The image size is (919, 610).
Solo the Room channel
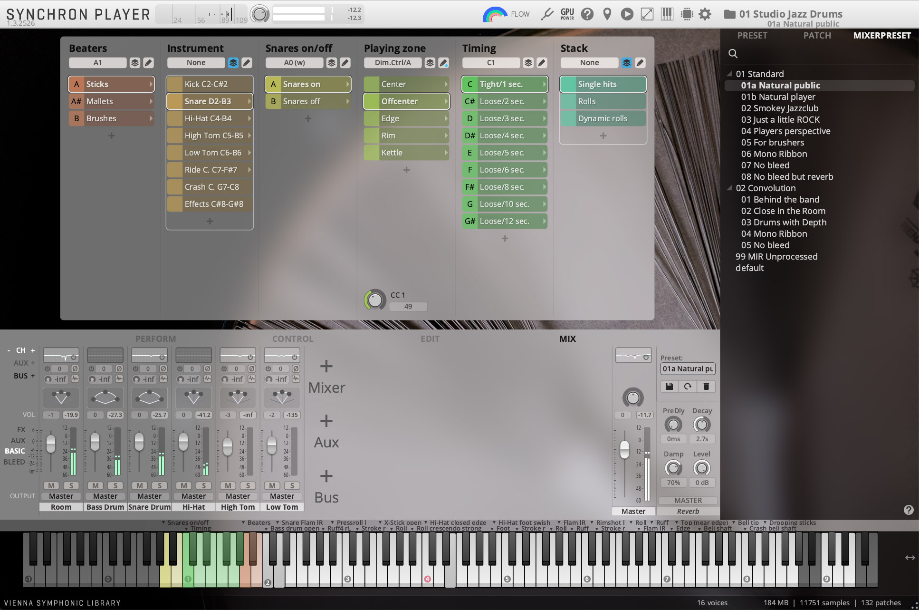71,485
